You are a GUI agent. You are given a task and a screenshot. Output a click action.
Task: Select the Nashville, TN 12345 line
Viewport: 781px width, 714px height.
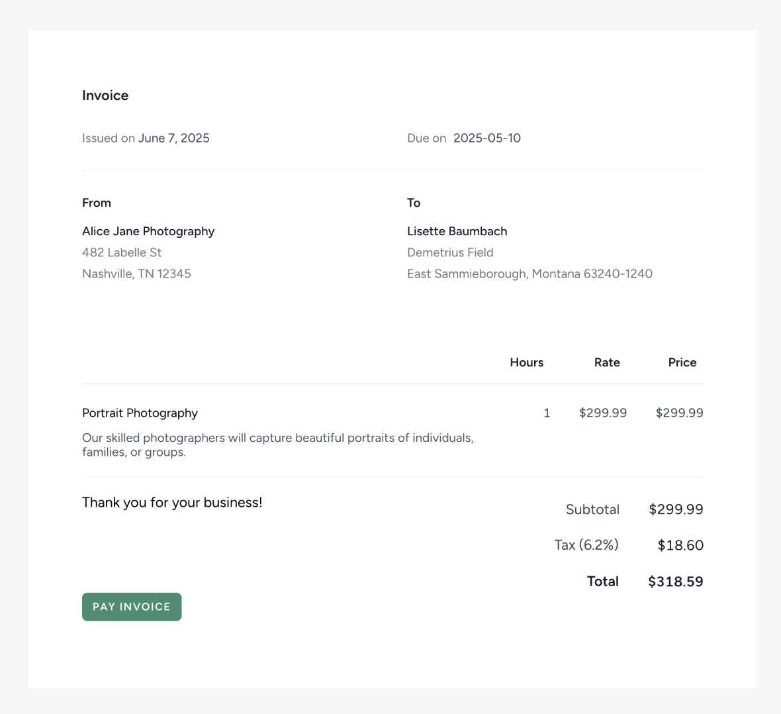coord(136,274)
